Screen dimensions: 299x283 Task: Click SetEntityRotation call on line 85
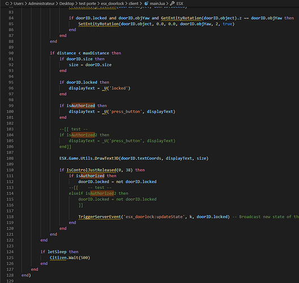[x=99, y=24]
